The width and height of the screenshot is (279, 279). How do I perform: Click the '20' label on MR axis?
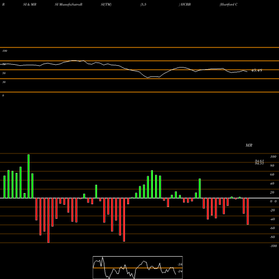272,193
